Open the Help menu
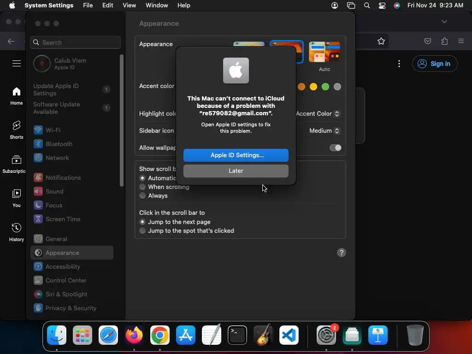 183,6
